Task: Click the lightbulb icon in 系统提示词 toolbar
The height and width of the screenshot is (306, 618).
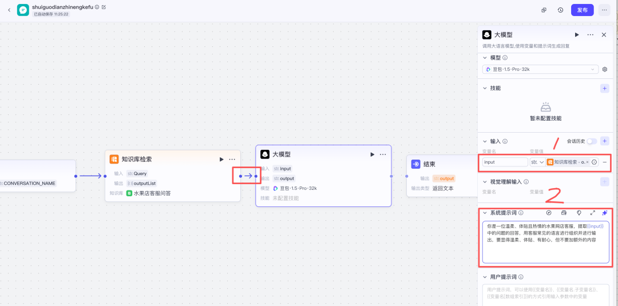Action: click(579, 213)
